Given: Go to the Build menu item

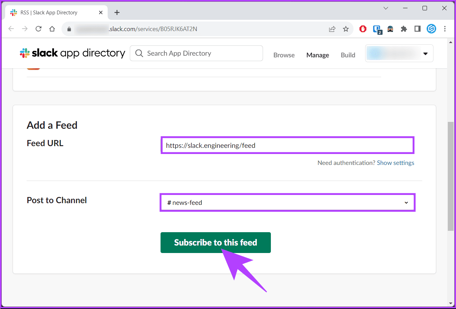Looking at the screenshot, I should tap(348, 55).
